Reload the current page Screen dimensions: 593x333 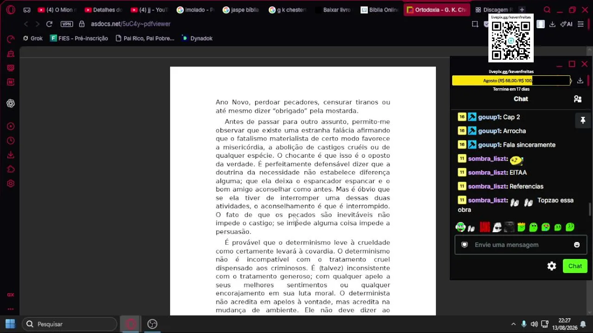[49, 24]
